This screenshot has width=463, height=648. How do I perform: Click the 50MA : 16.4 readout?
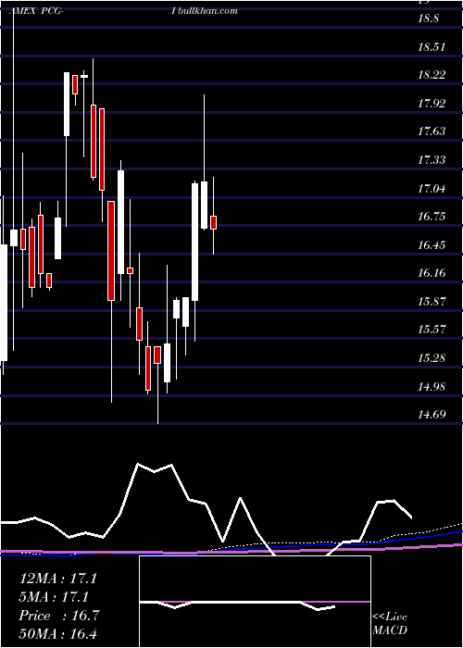click(x=58, y=634)
